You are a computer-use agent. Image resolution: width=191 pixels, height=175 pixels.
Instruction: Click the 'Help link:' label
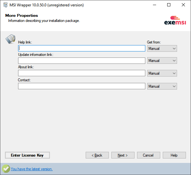pos(25,42)
